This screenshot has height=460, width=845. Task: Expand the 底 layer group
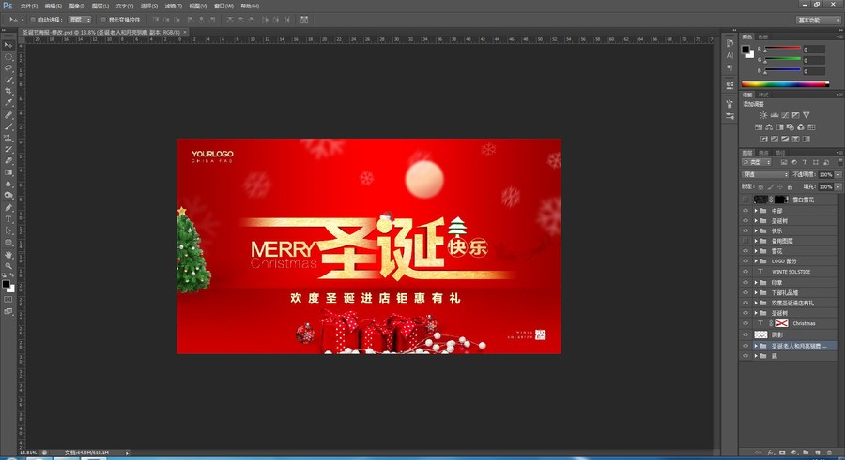[756, 356]
